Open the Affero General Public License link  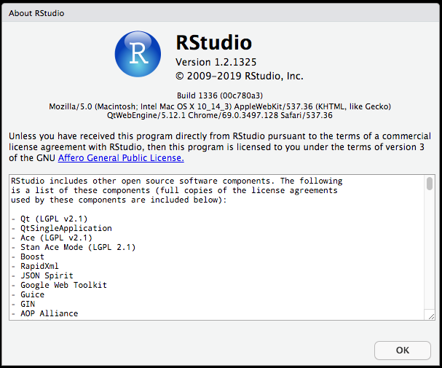pyautogui.click(x=121, y=158)
